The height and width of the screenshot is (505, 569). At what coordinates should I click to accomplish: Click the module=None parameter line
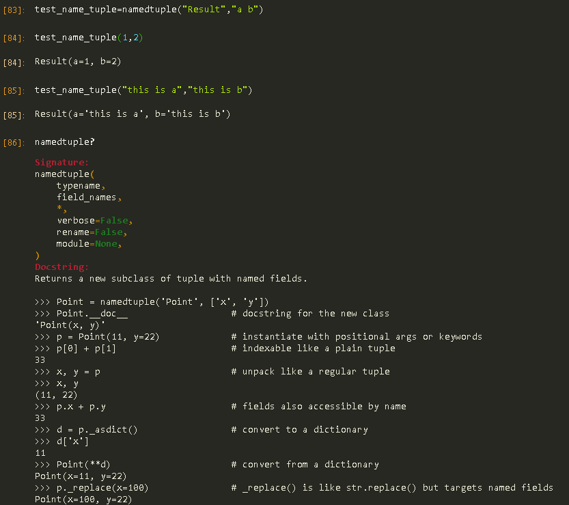click(89, 243)
